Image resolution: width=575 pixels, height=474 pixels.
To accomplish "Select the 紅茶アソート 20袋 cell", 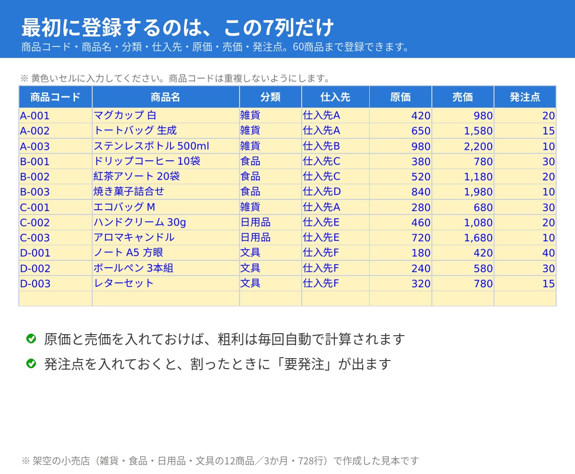I will coord(166,177).
